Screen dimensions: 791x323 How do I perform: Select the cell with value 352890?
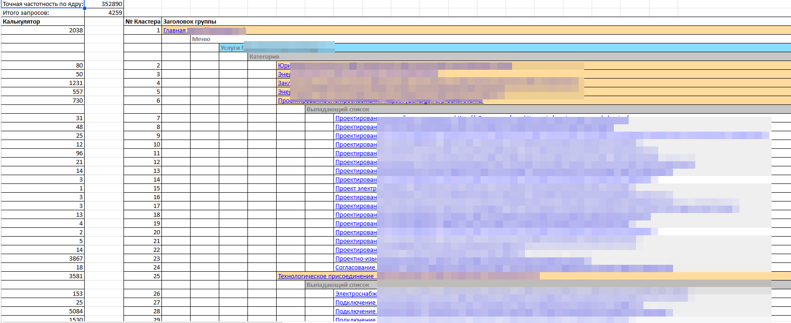tap(104, 4)
